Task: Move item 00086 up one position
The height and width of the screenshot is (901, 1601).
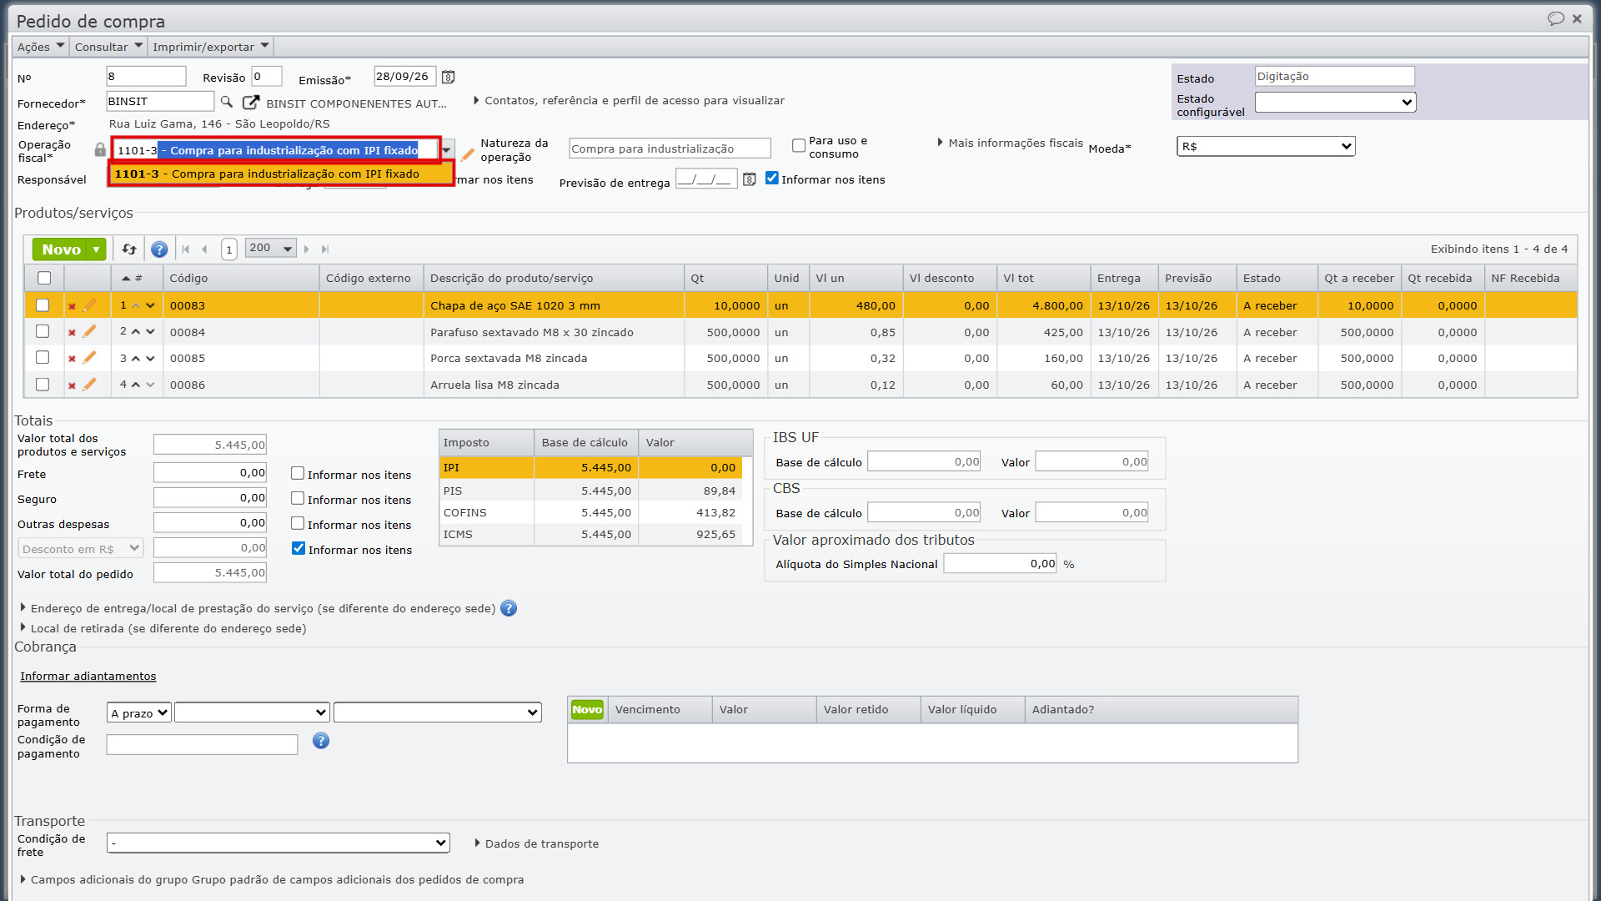Action: tap(136, 385)
